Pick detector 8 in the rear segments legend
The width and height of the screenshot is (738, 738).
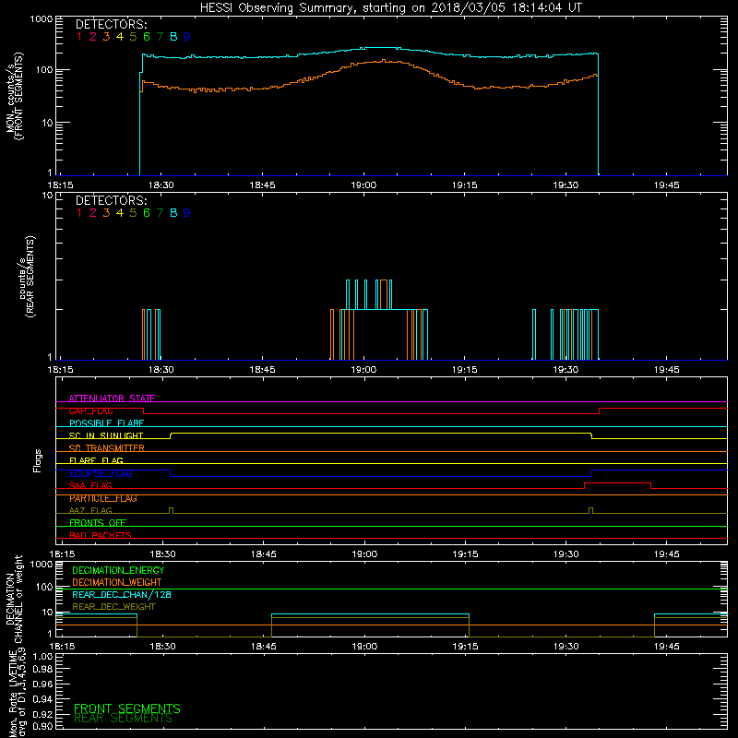173,213
